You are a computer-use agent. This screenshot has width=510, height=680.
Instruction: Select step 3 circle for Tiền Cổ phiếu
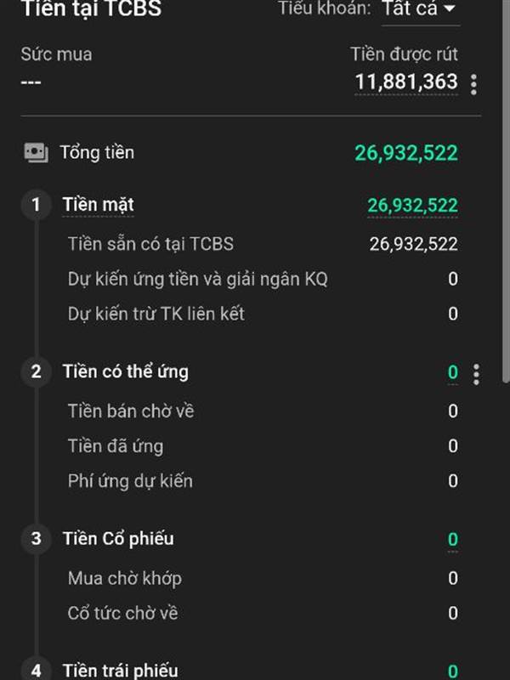(x=37, y=539)
